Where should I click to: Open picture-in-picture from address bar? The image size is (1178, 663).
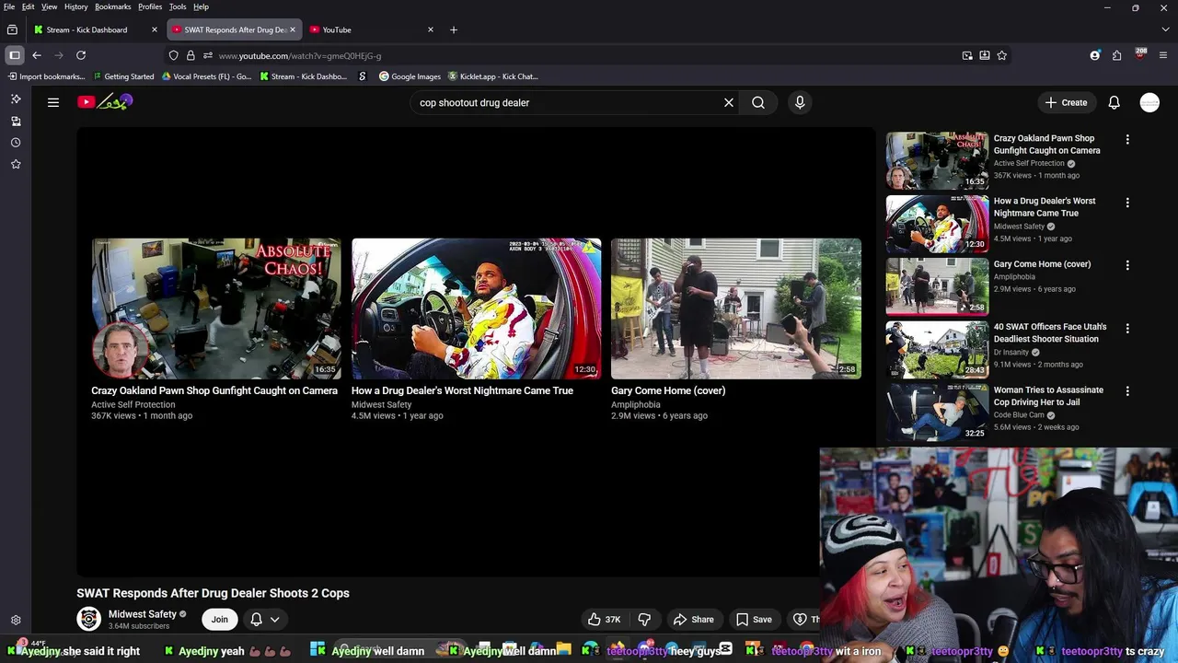point(967,55)
